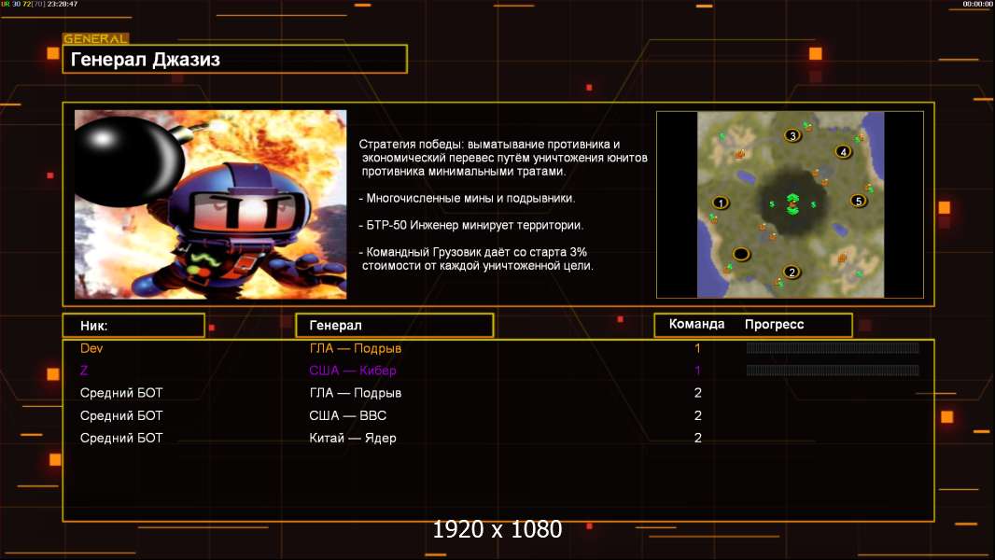Click the GENERAL tag above the name box

coord(96,38)
